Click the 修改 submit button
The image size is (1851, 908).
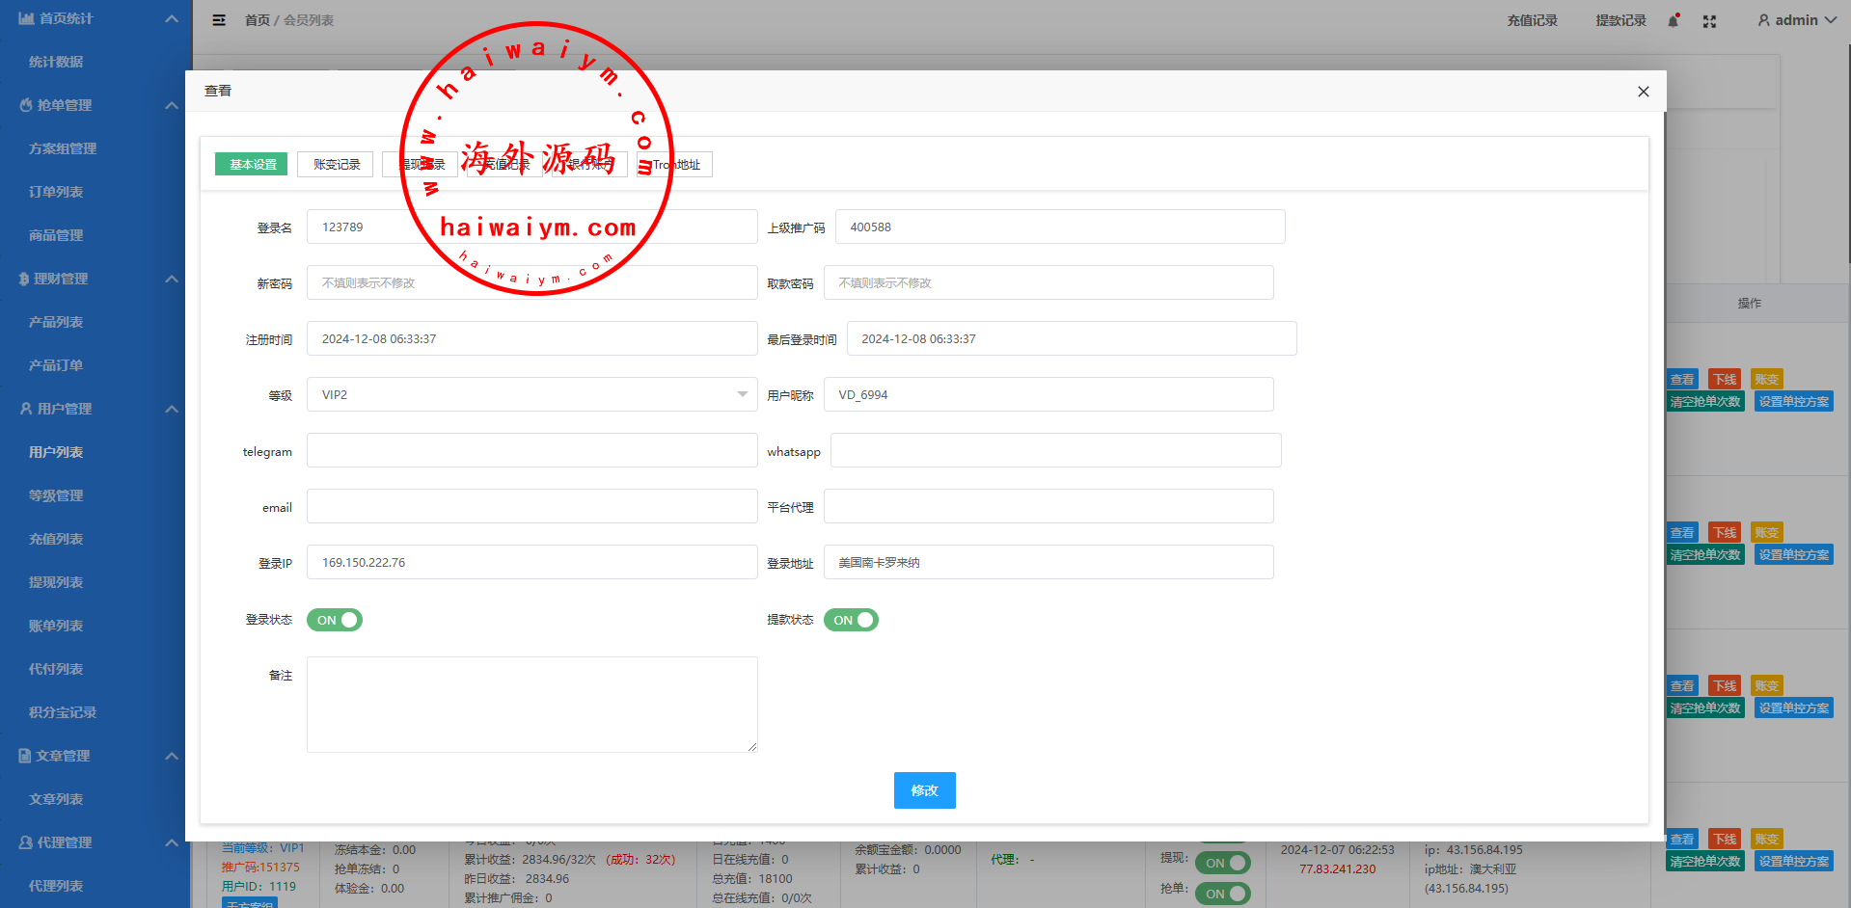click(x=924, y=790)
